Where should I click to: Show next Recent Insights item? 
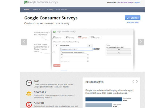point(137,82)
